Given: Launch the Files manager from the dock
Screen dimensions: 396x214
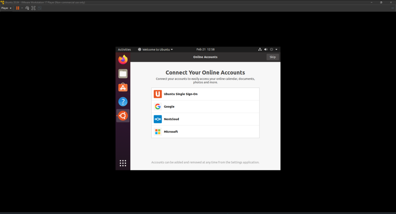Looking at the screenshot, I should pos(123,73).
